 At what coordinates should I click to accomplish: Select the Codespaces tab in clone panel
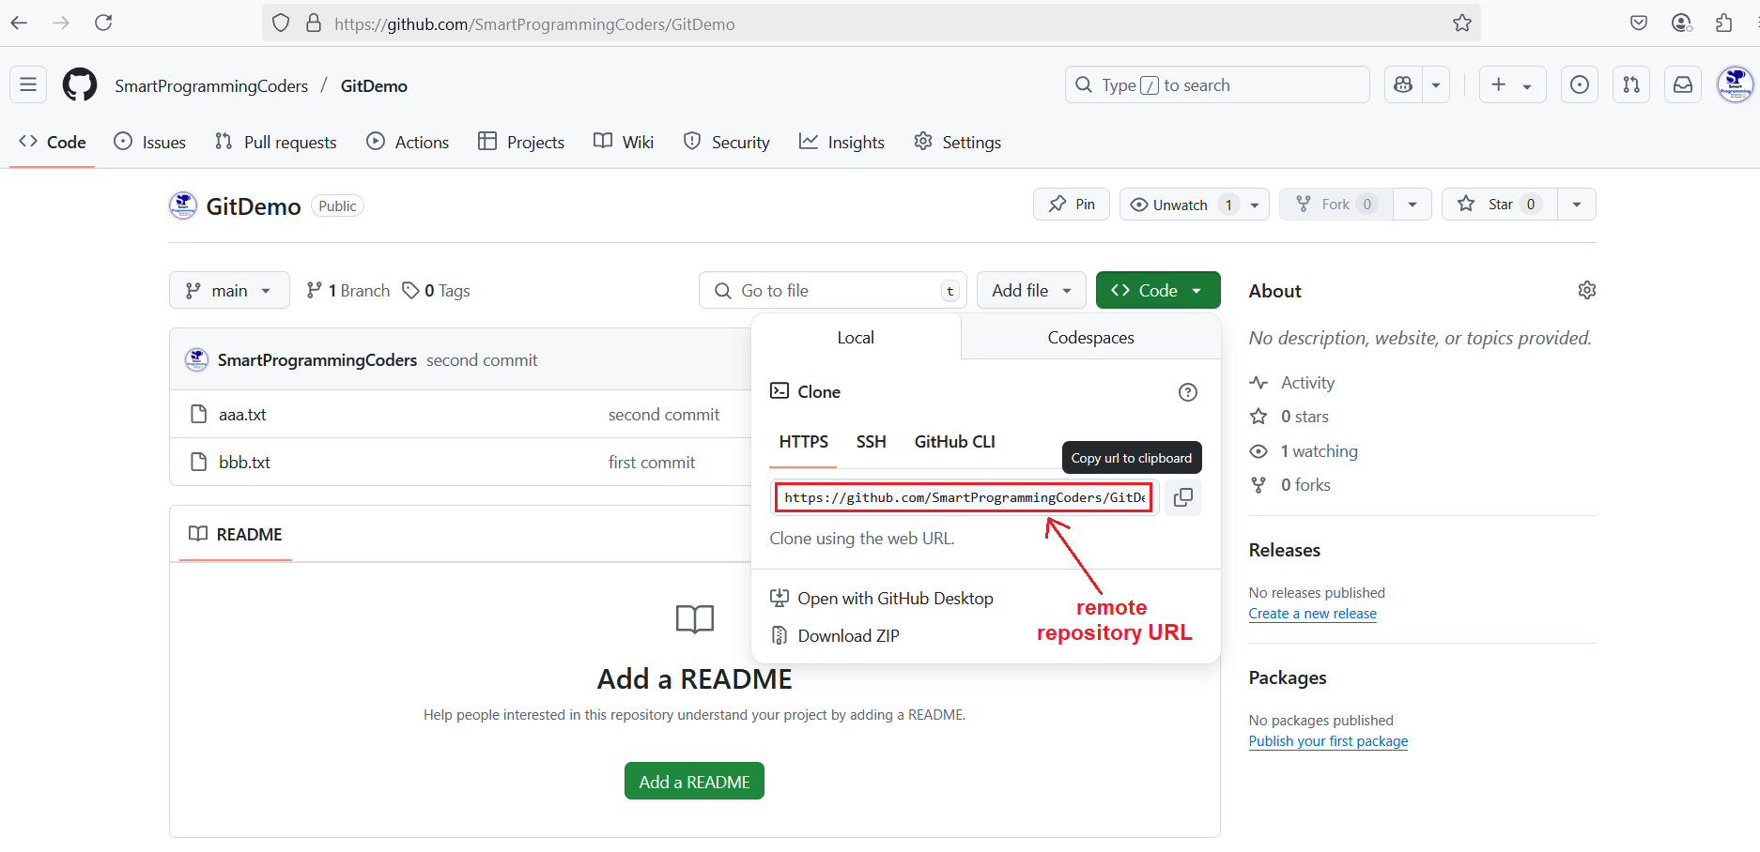pyautogui.click(x=1090, y=337)
